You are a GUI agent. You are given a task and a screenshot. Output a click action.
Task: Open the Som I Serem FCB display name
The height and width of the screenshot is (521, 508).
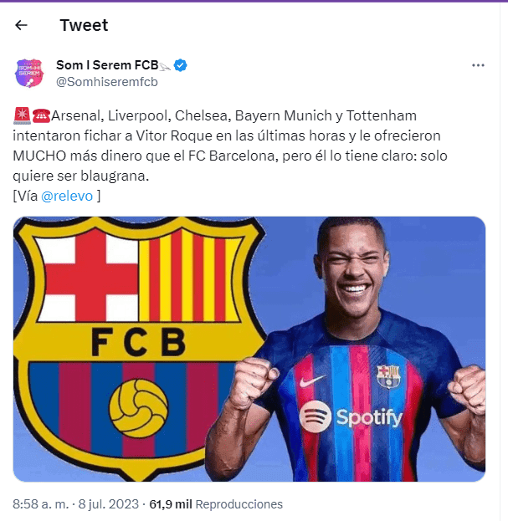105,64
